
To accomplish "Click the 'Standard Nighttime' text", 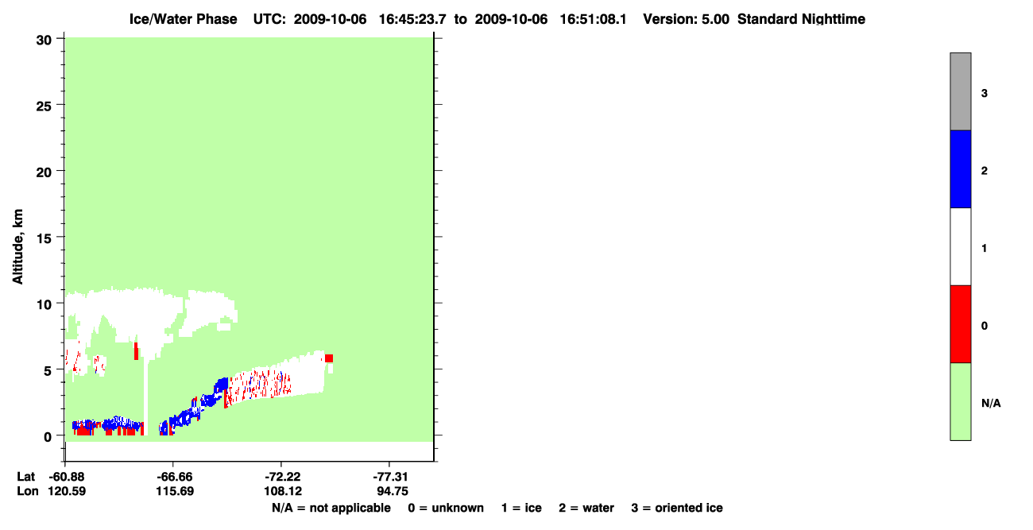I will click(x=801, y=19).
